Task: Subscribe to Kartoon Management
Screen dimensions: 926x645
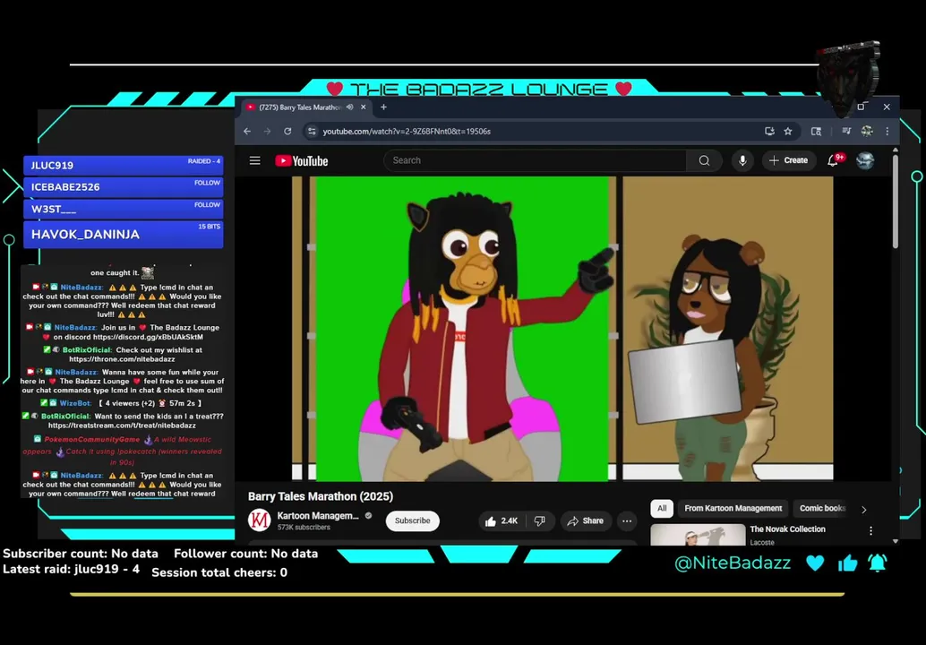Action: 412,520
